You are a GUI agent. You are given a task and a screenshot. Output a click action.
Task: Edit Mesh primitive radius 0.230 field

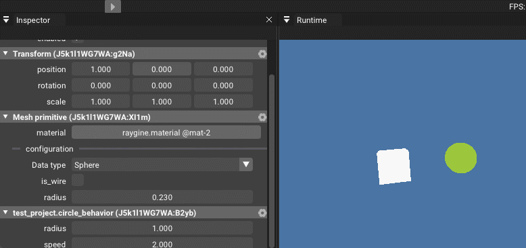[162, 197]
